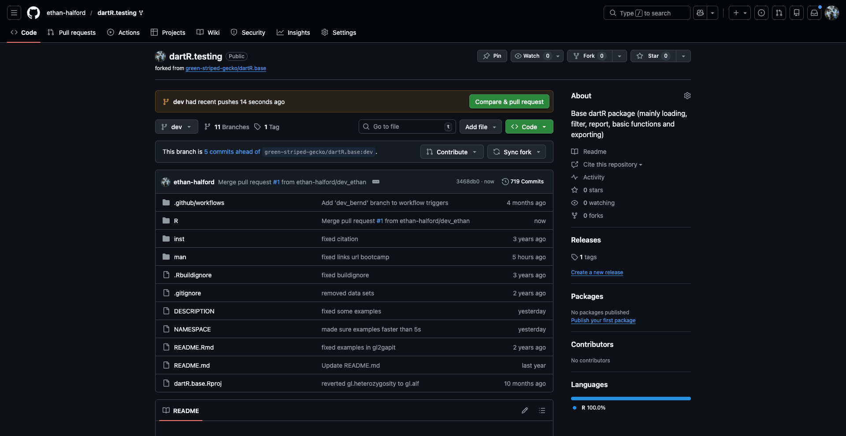The width and height of the screenshot is (846, 436).
Task: Click the GitHub logo icon
Action: pos(33,13)
